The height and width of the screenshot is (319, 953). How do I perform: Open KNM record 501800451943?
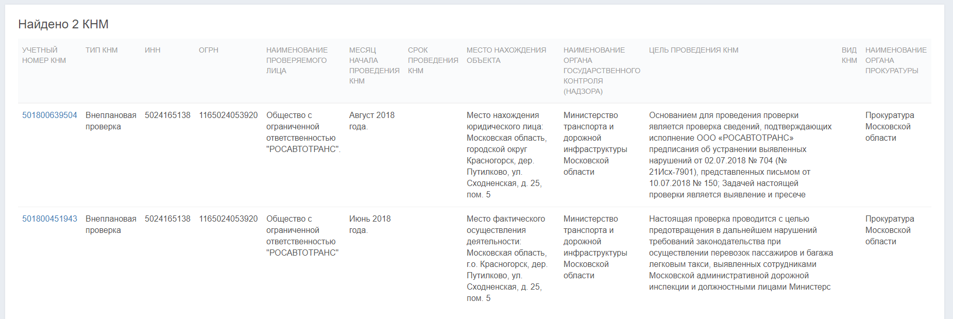tap(49, 219)
